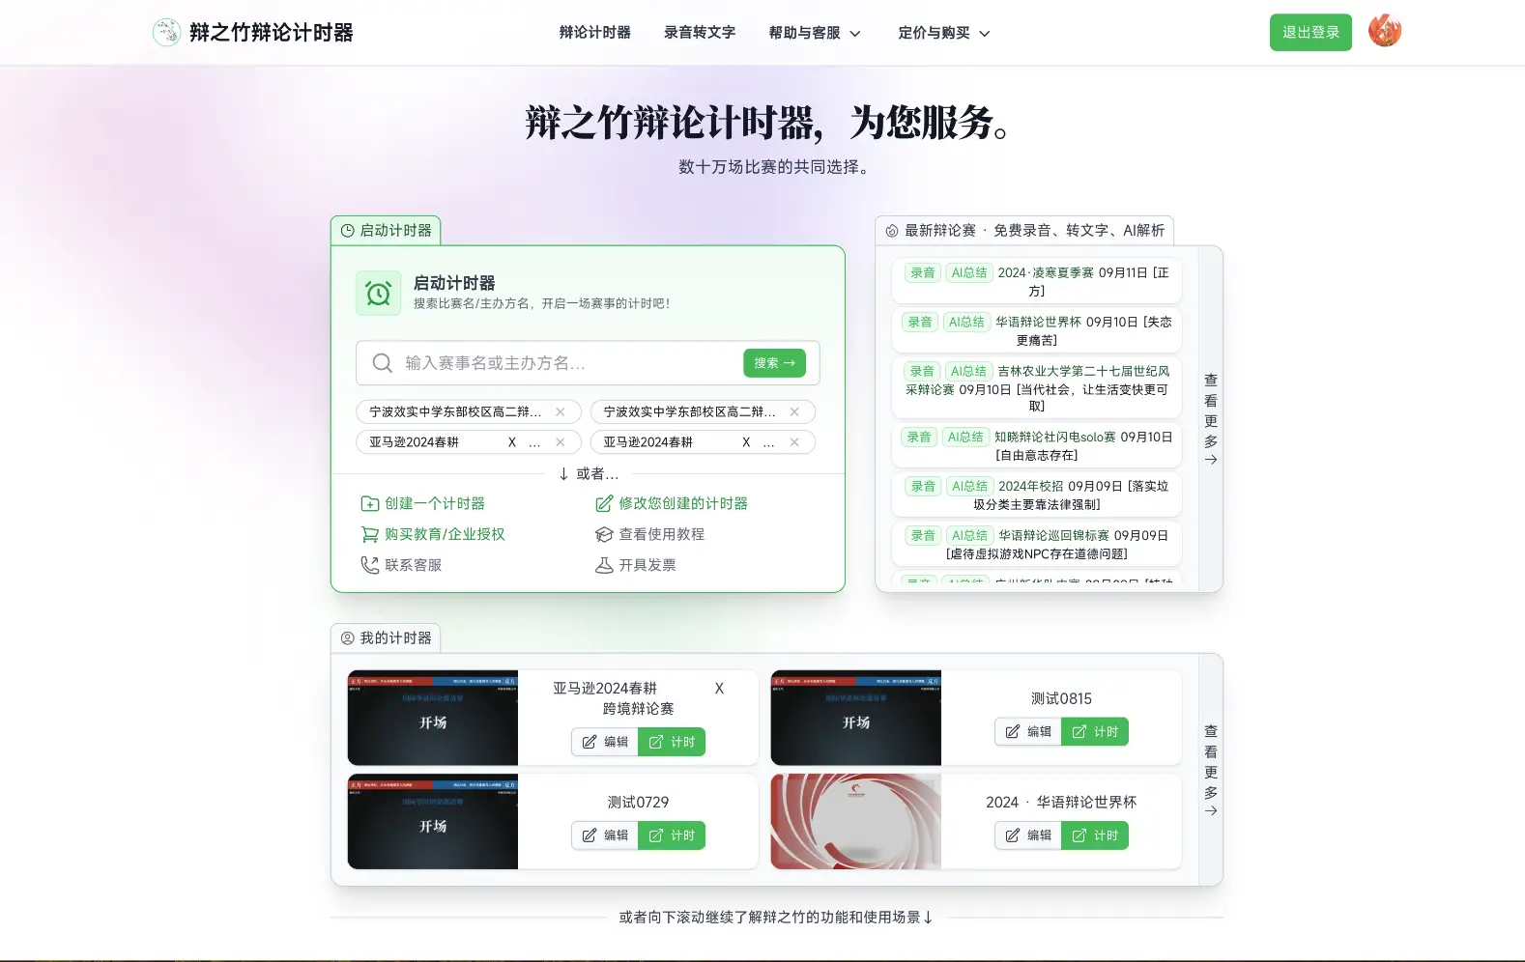The width and height of the screenshot is (1525, 962).
Task: Expand the 定价与购买 dropdown
Action: click(944, 33)
